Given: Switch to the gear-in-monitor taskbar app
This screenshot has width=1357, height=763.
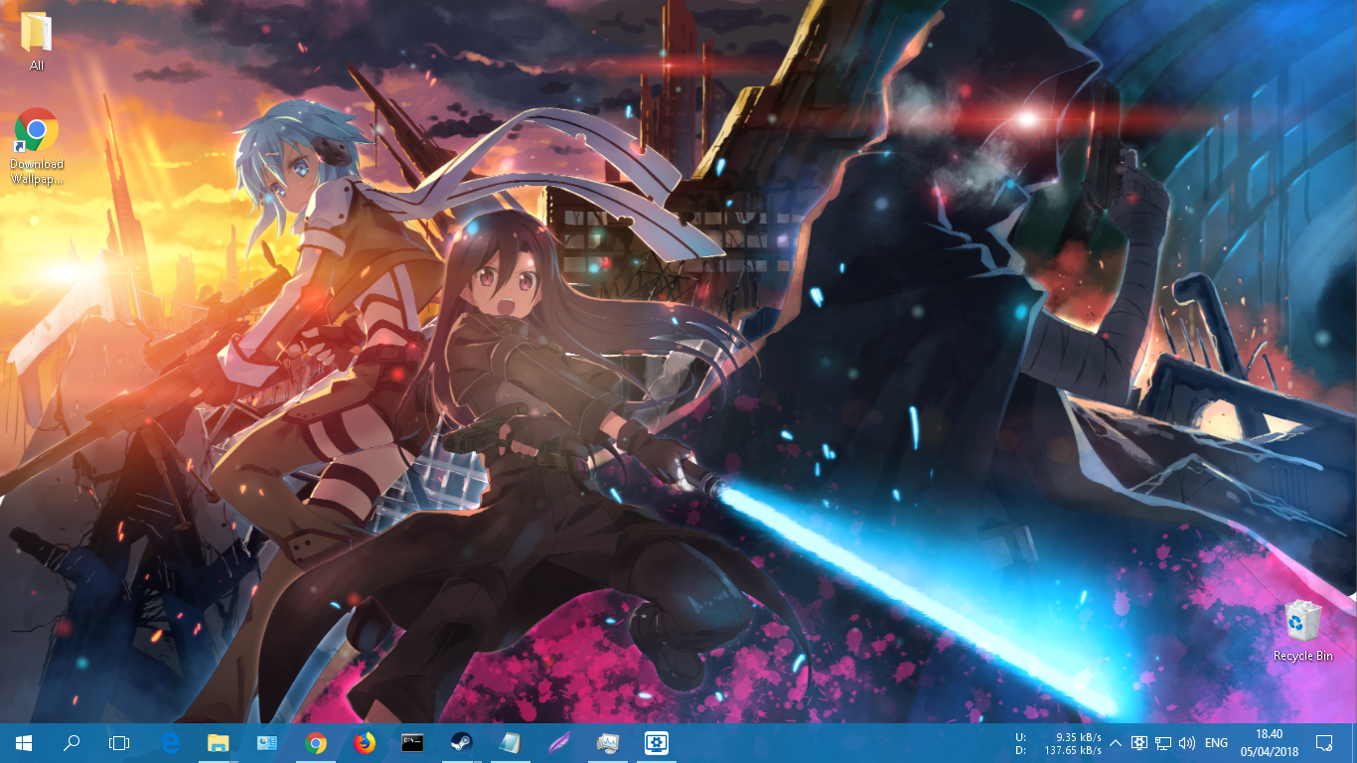Looking at the screenshot, I should click(x=657, y=742).
